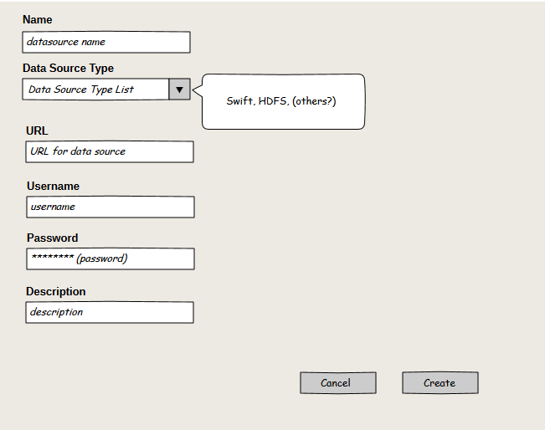Focus the datasource name input field
545x430 pixels.
[x=106, y=42]
